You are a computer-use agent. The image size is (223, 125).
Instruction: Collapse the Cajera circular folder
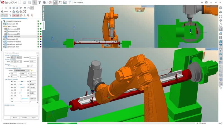[x=4, y=26]
